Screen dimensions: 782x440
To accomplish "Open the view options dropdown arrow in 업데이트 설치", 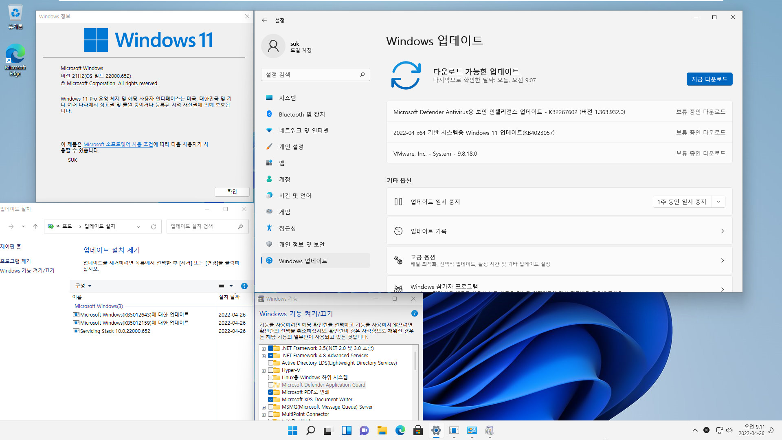I will (231, 286).
